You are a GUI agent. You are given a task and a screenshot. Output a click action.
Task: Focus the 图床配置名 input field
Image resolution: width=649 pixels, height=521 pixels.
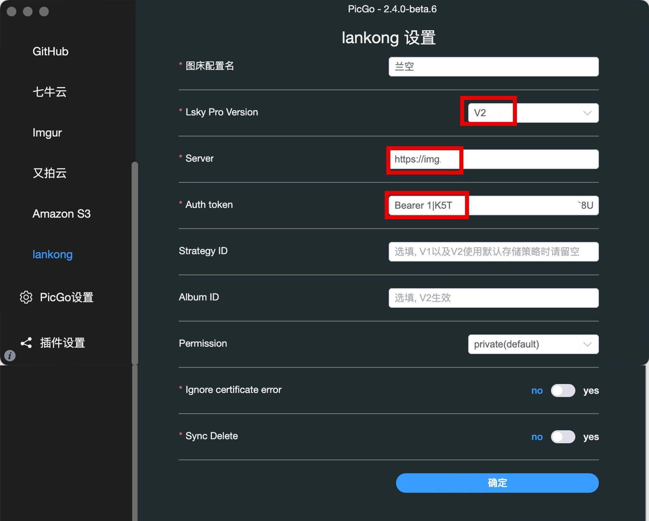[x=494, y=67]
